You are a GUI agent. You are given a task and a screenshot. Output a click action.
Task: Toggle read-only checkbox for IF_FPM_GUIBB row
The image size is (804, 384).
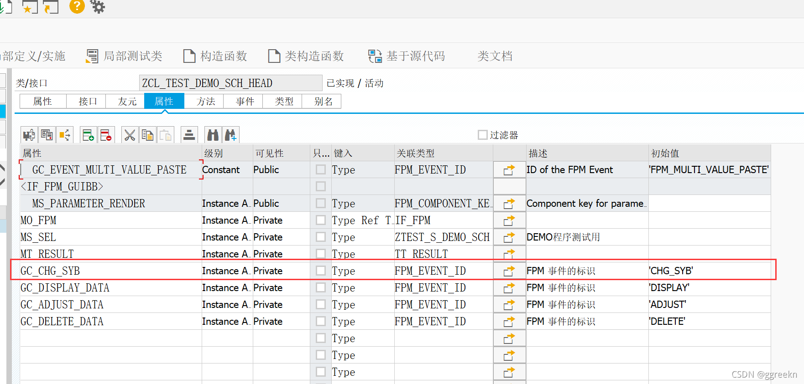(x=321, y=186)
